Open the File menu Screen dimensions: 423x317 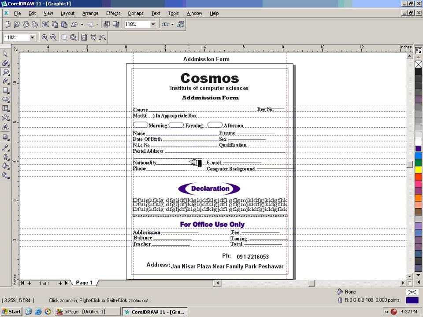[x=17, y=13]
